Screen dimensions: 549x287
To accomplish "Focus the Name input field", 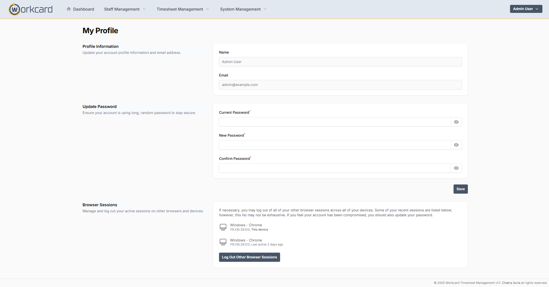I will 340,62.
